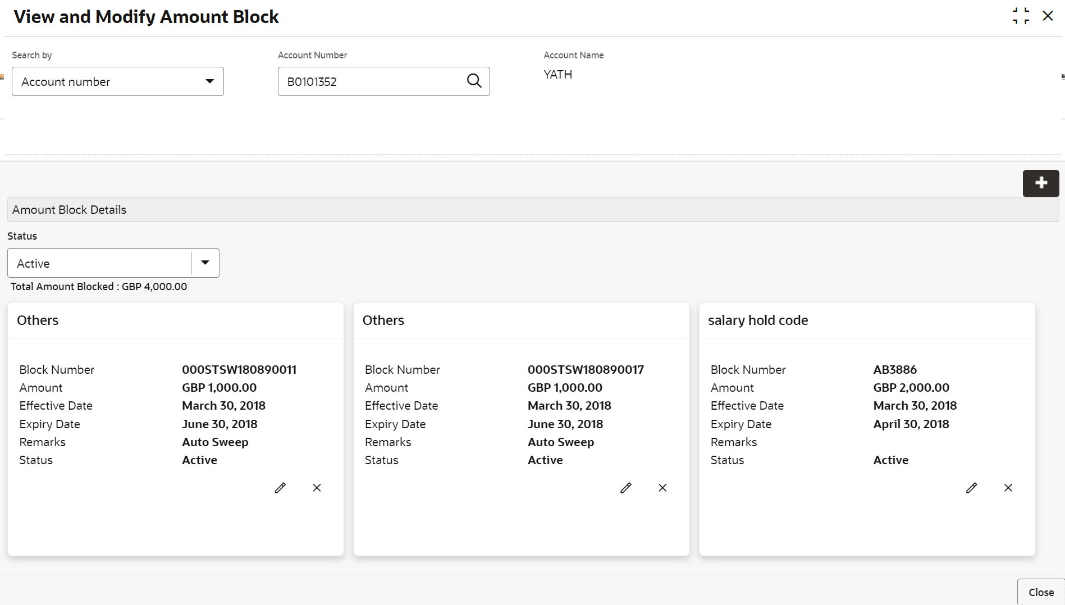The width and height of the screenshot is (1065, 605).
Task: Click the first Others card title
Action: coord(38,320)
